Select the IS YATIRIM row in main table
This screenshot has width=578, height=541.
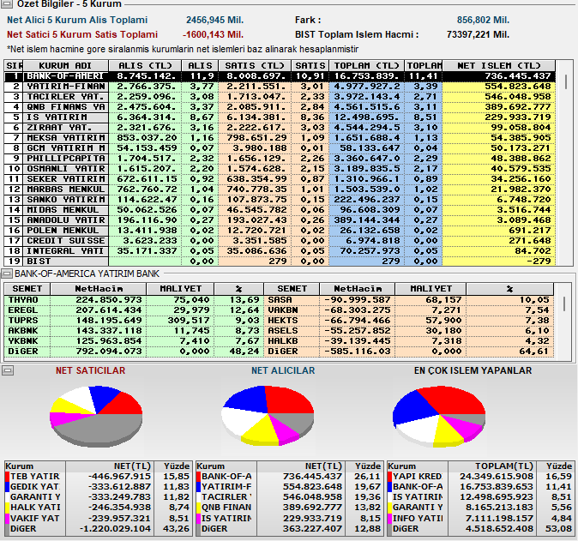click(280, 117)
